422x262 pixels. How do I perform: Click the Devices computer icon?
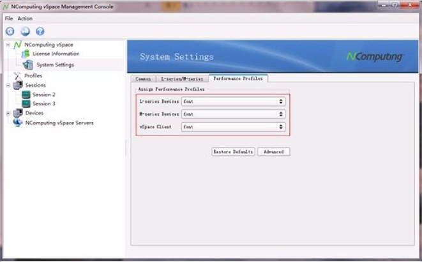point(18,113)
